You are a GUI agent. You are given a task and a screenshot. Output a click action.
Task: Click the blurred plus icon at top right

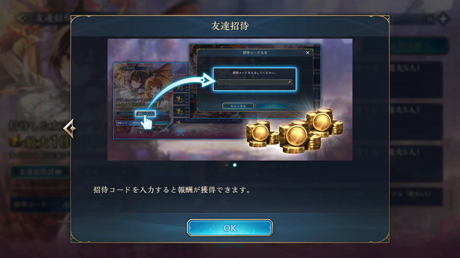pyautogui.click(x=443, y=19)
